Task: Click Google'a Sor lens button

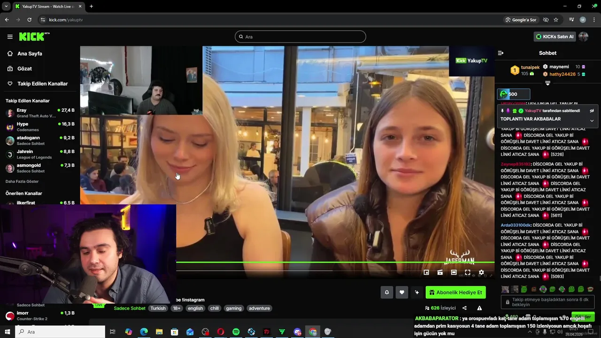Action: tap(521, 20)
